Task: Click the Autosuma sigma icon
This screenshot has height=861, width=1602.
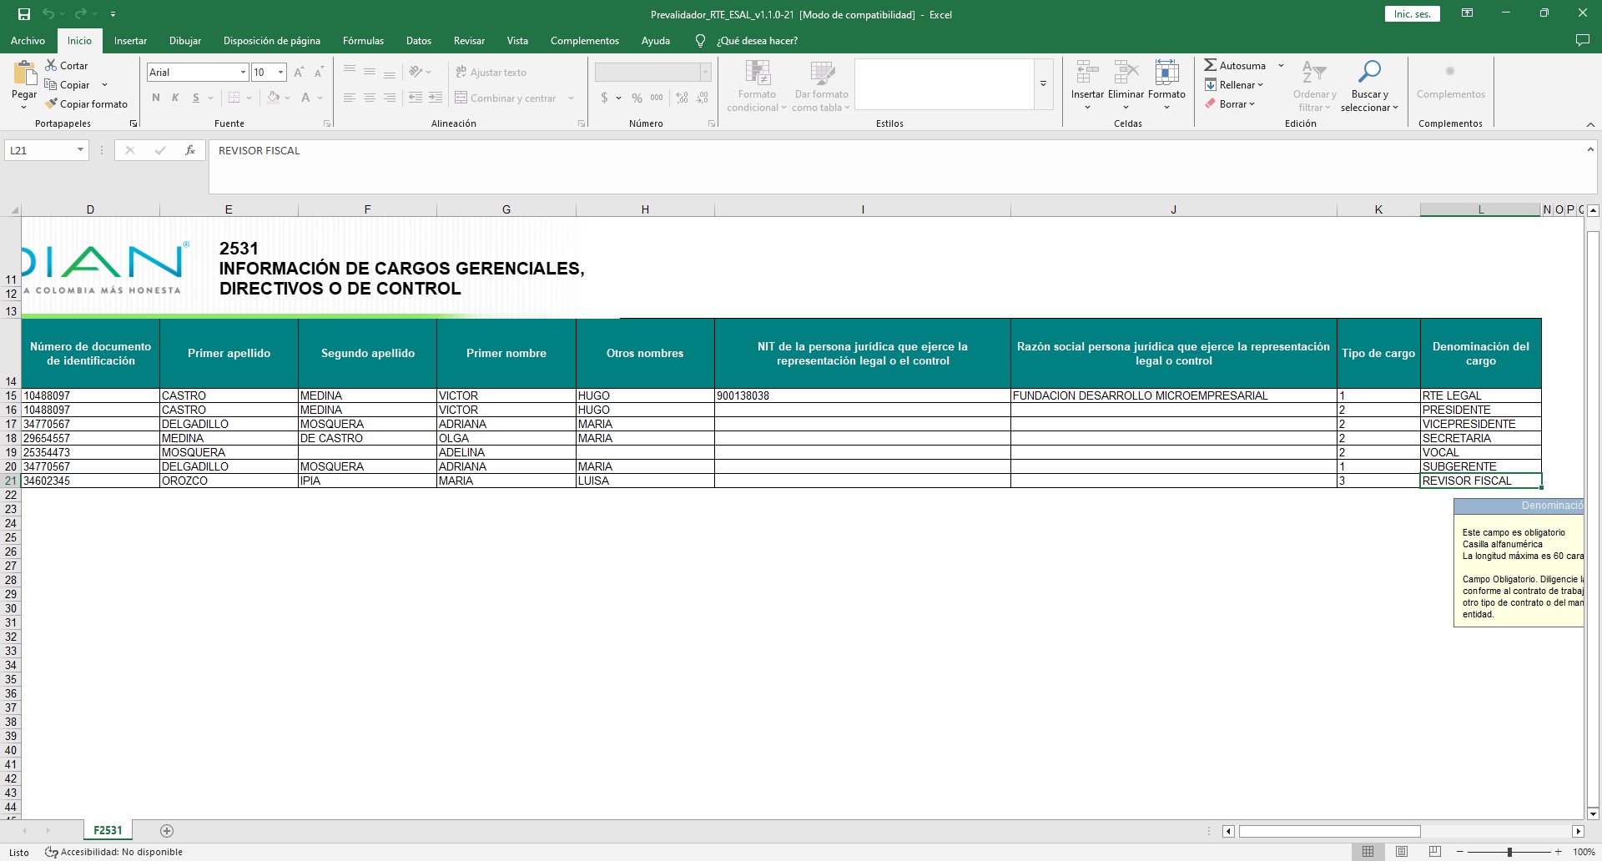Action: [x=1210, y=65]
